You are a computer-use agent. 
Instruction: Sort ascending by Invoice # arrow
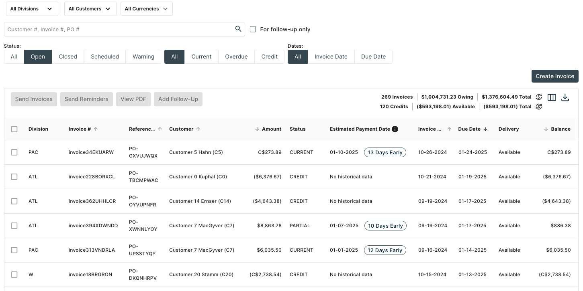tap(96, 129)
